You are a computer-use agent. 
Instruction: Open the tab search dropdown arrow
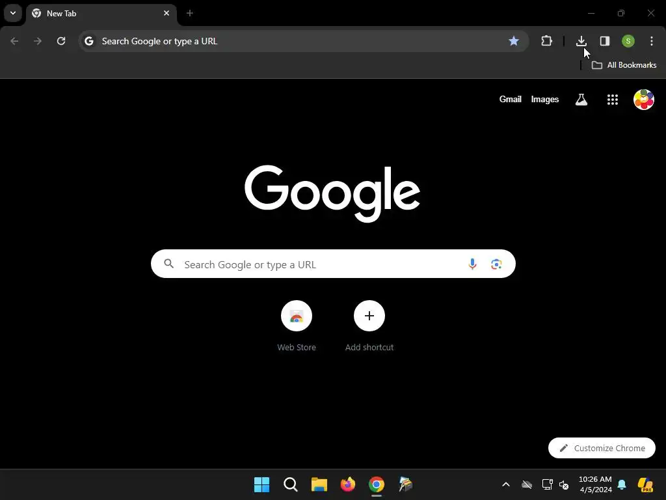point(13,13)
